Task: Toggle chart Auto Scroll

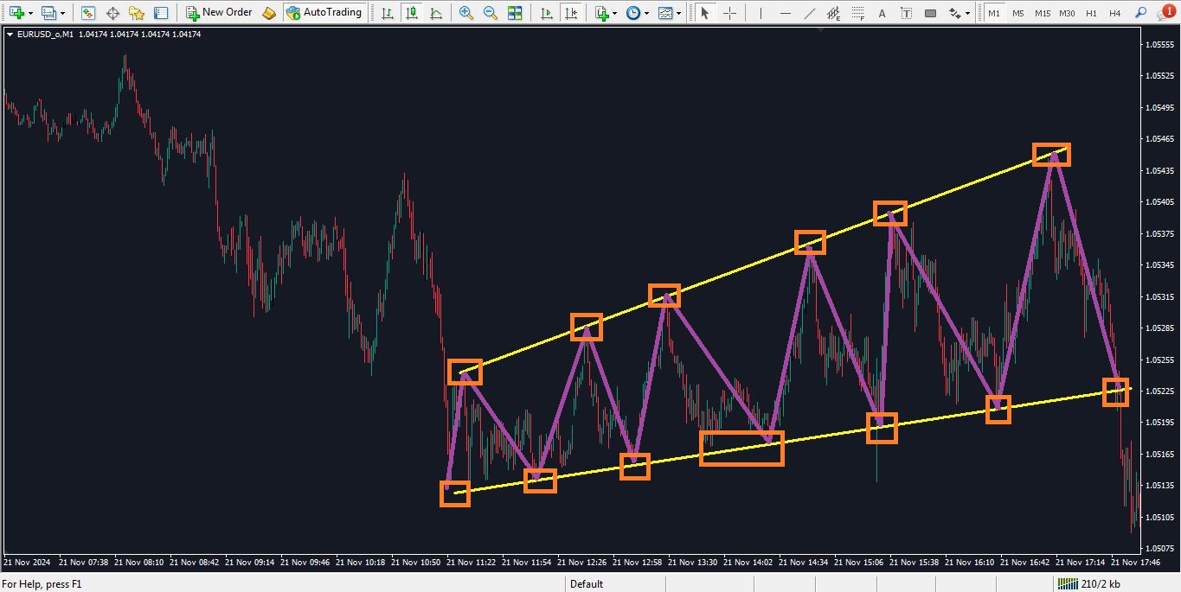Action: point(546,13)
